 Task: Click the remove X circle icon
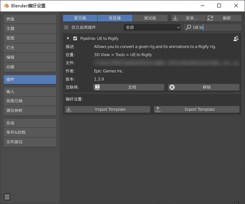pyautogui.click(x=172, y=87)
